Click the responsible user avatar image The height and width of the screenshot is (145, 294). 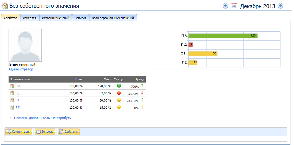[x=25, y=45]
